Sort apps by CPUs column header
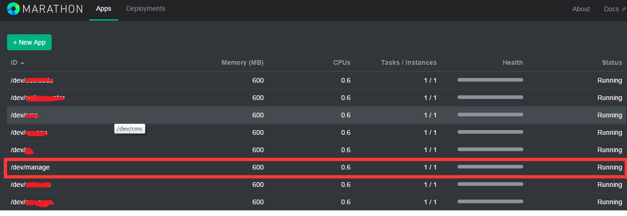627x216 pixels. (x=342, y=62)
